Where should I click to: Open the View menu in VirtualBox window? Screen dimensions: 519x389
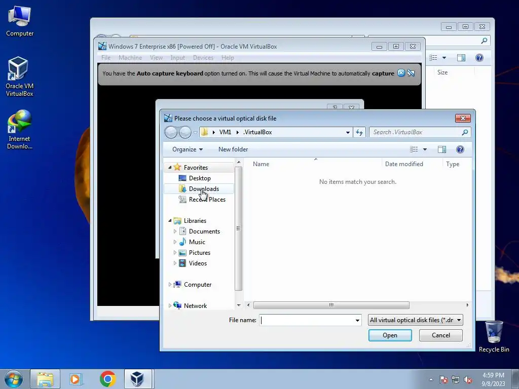click(x=156, y=58)
